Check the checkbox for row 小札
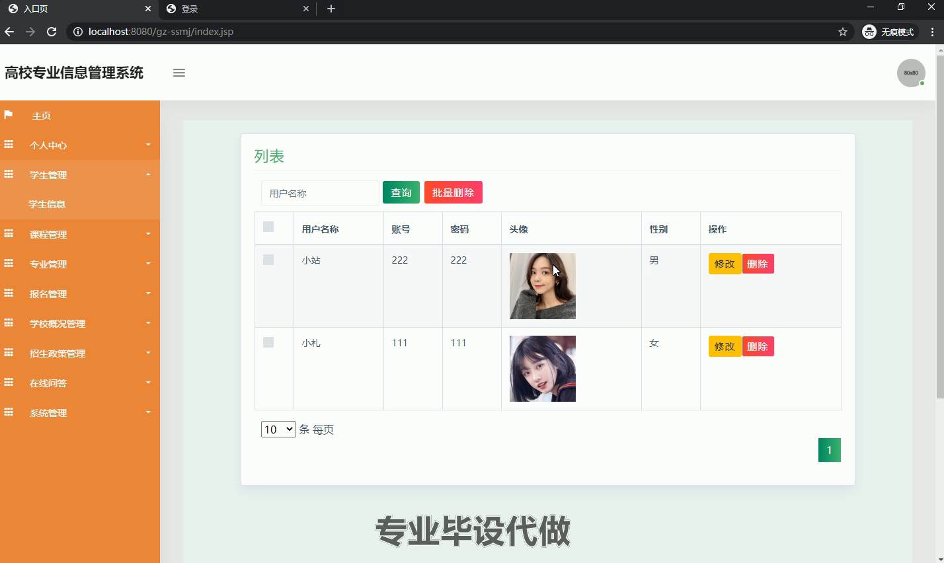The height and width of the screenshot is (563, 944). coord(268,342)
